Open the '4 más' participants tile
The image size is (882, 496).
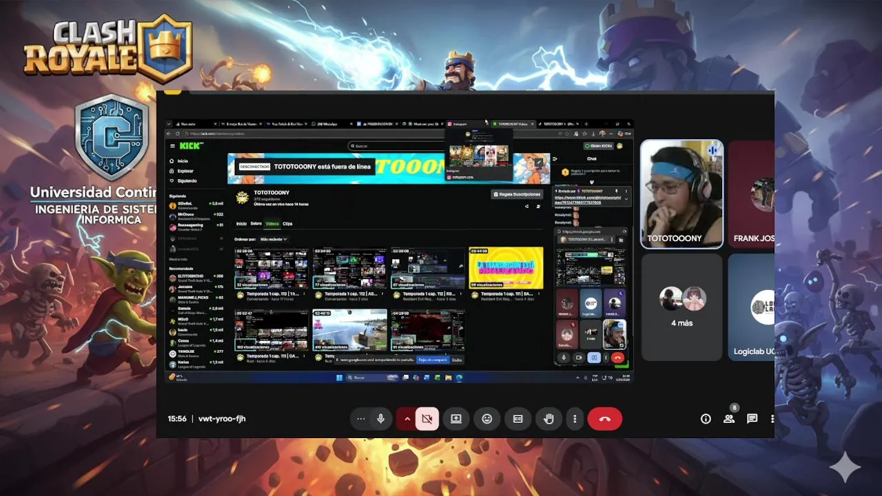click(682, 307)
